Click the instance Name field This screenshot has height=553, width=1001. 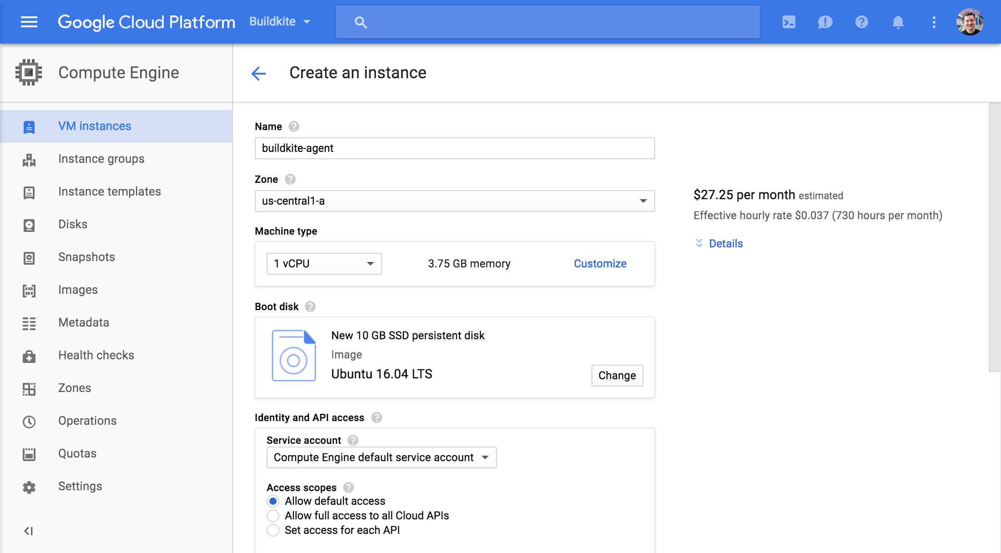point(454,148)
